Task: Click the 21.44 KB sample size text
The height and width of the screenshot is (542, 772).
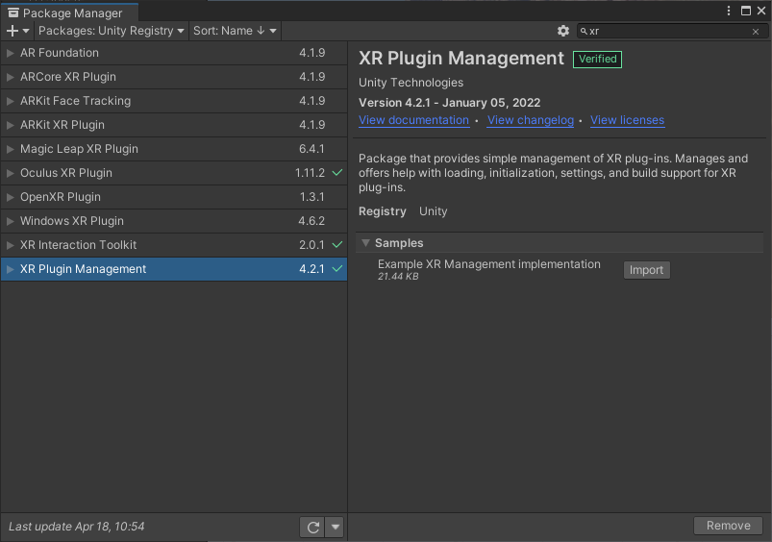Action: [398, 277]
